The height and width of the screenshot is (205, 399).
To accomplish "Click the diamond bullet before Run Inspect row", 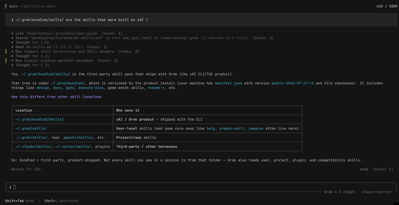I will pyautogui.click(x=12, y=60).
